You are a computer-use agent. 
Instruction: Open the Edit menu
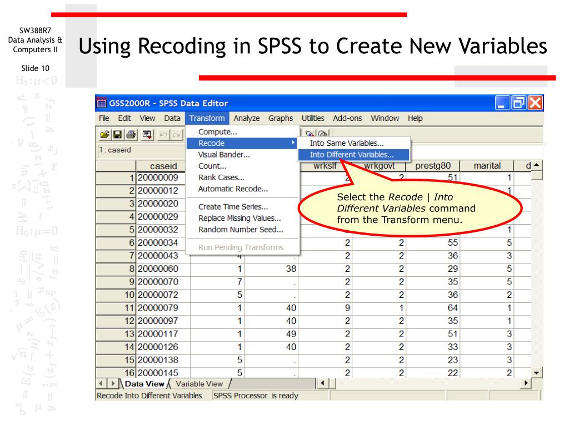[x=124, y=118]
